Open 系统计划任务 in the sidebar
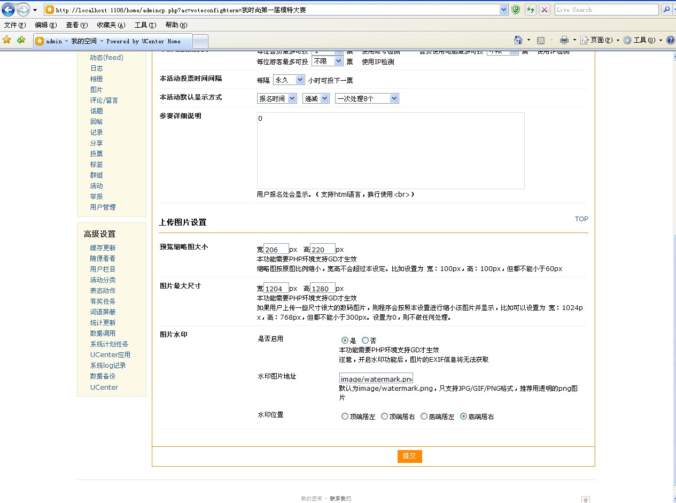 [109, 344]
